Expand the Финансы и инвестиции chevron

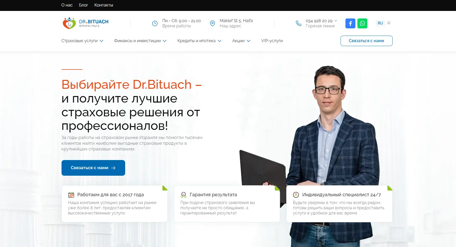[x=165, y=41]
